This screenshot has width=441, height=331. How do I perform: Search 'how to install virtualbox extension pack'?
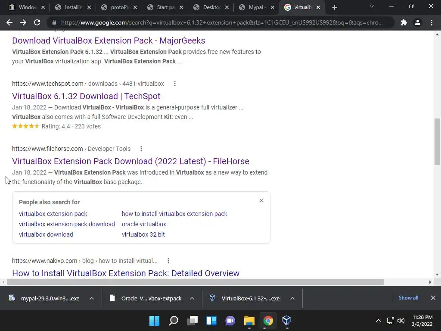click(174, 214)
